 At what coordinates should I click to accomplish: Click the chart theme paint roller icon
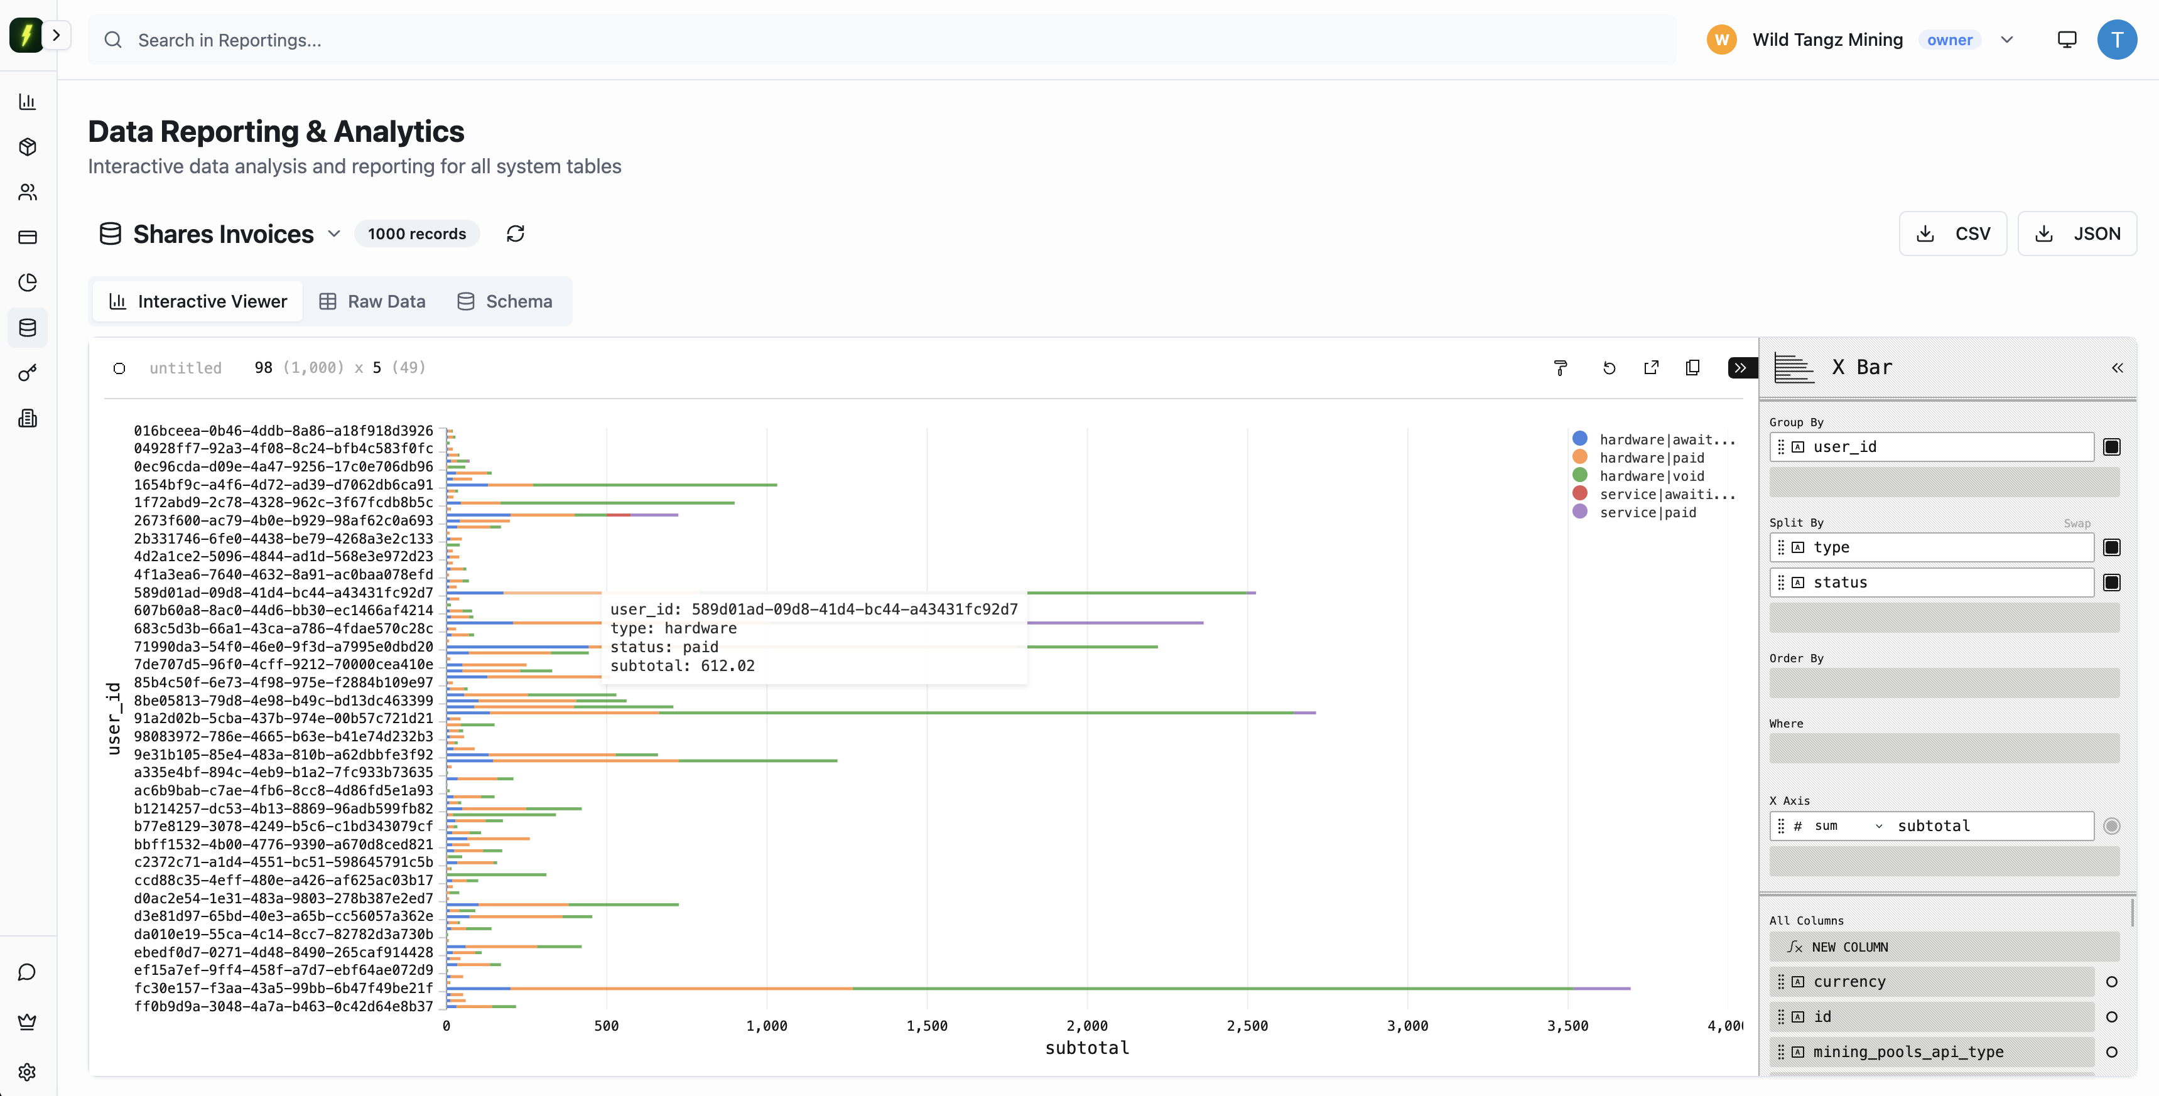(x=1560, y=368)
